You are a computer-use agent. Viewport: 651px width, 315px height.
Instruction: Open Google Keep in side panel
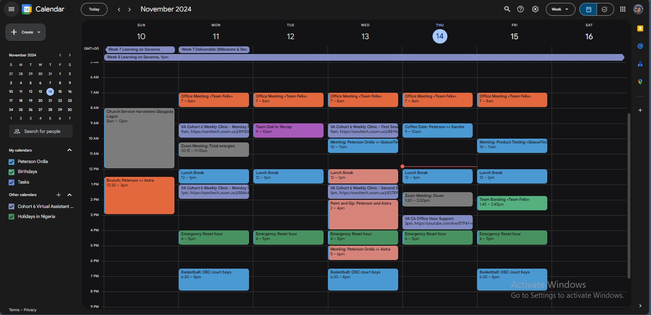coord(640,29)
